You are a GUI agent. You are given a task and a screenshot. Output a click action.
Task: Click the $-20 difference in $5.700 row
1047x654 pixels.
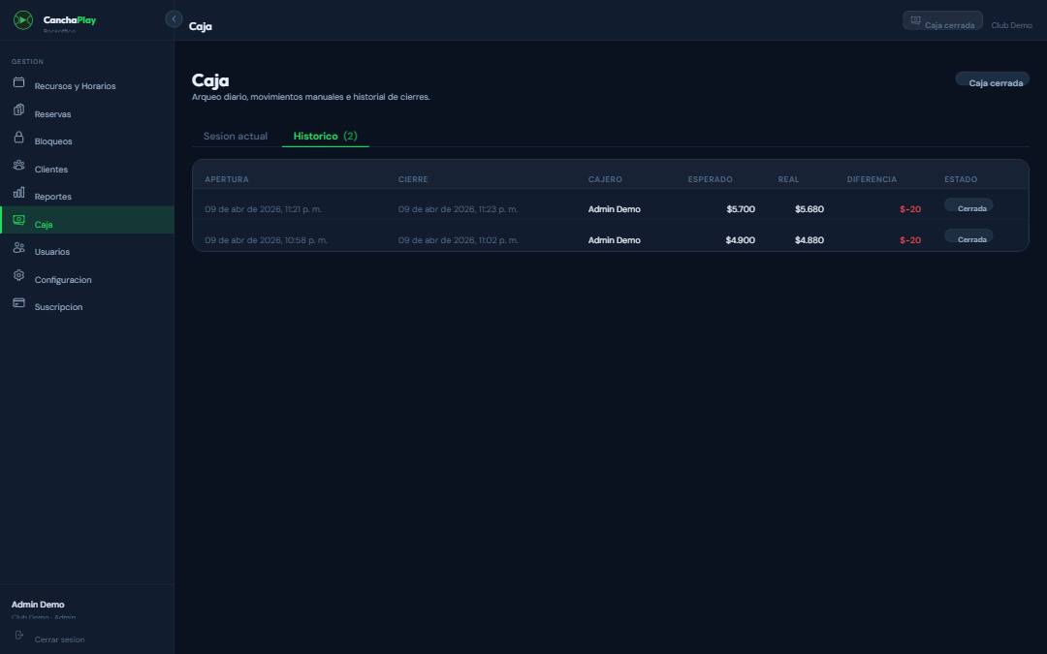coord(910,209)
